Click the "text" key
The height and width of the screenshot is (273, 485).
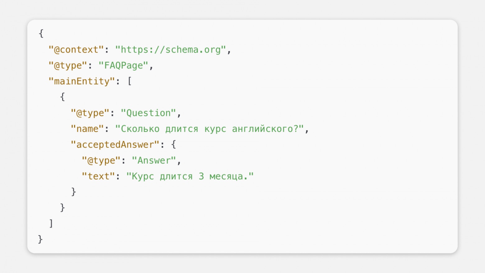pos(98,177)
